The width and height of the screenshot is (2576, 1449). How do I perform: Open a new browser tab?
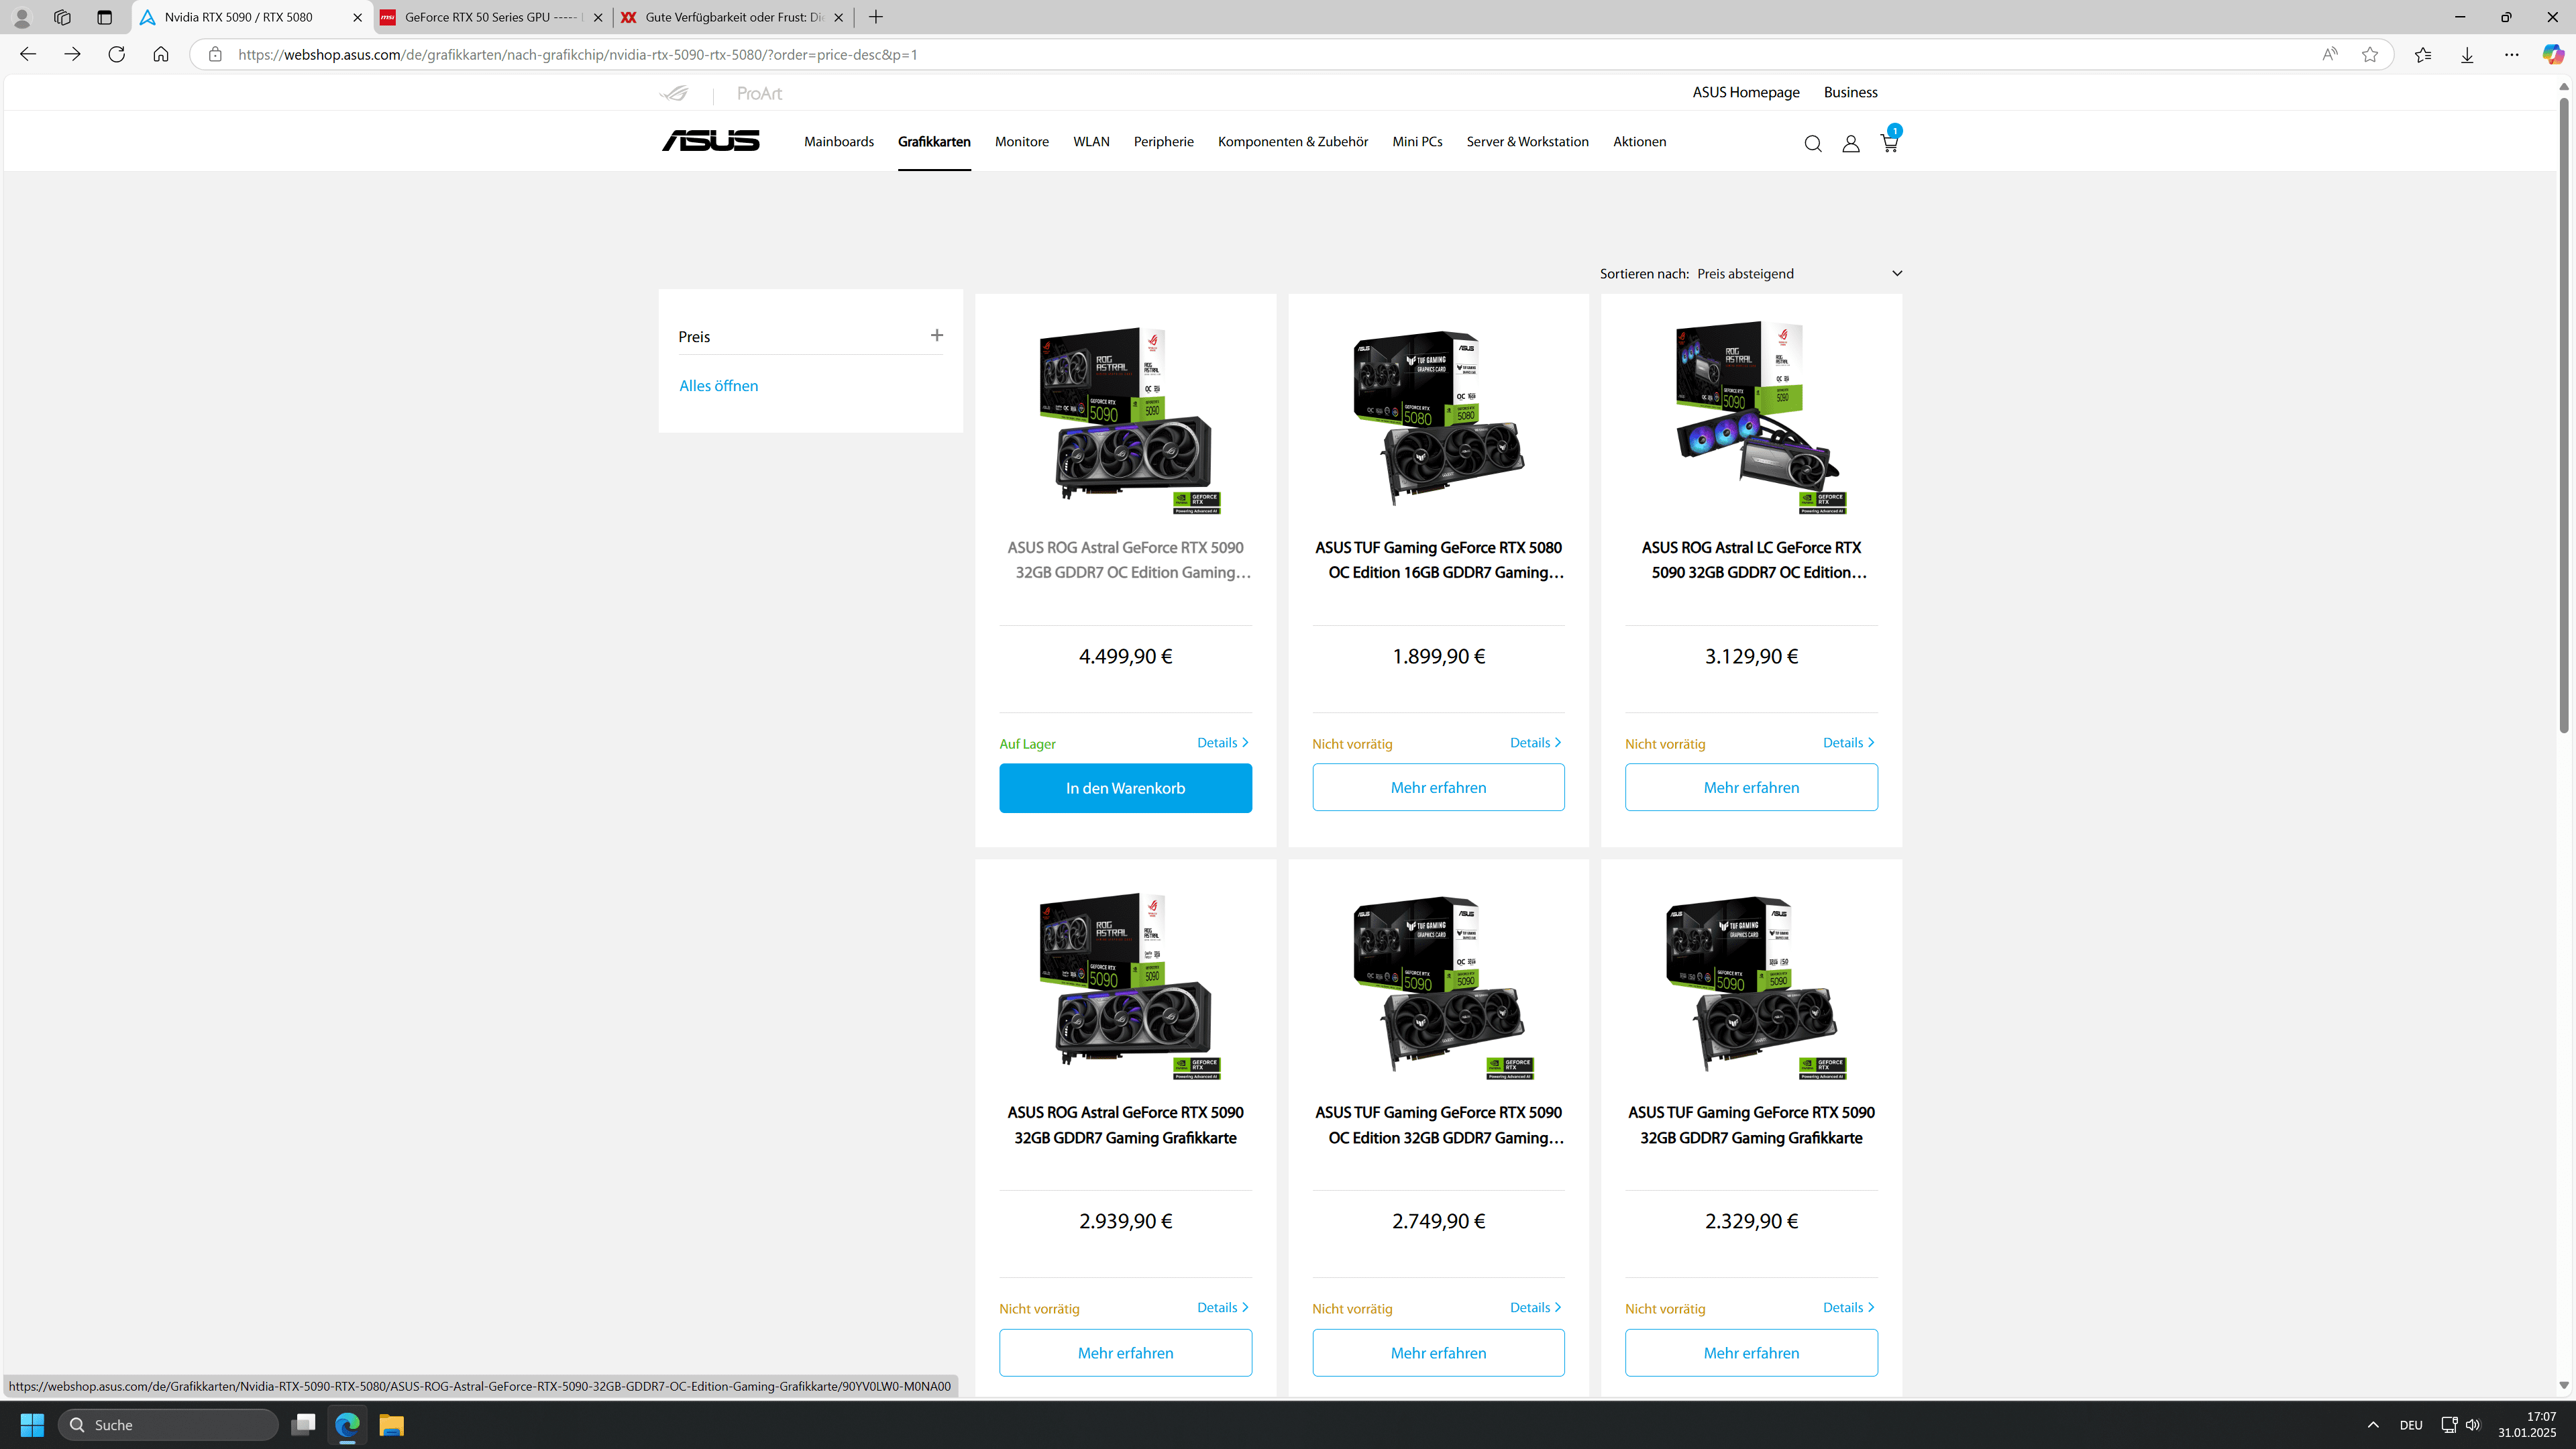876,17
